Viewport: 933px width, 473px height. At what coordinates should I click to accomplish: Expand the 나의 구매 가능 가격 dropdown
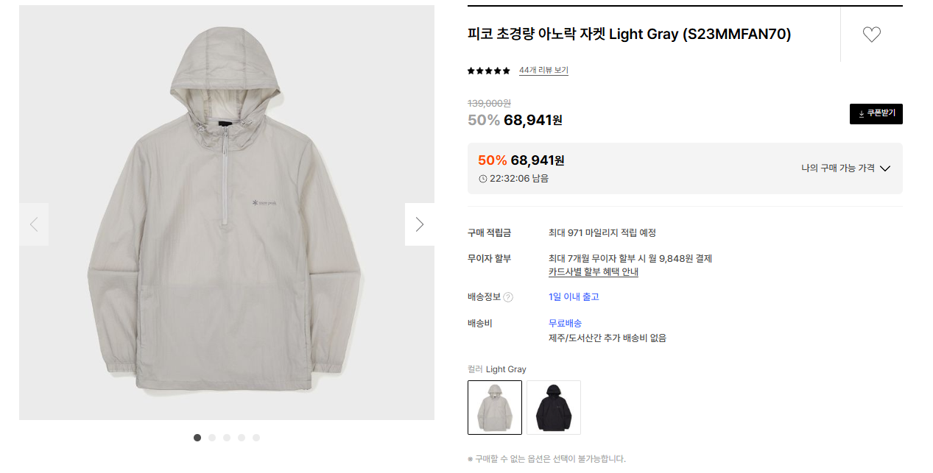pos(846,168)
